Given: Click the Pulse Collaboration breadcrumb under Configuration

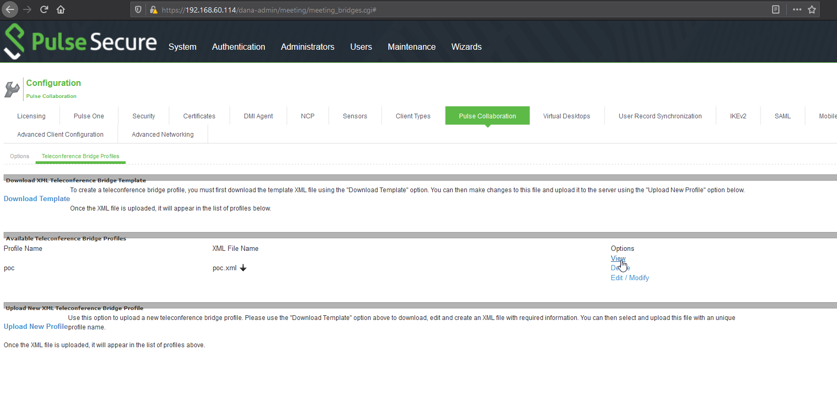Looking at the screenshot, I should [x=51, y=96].
